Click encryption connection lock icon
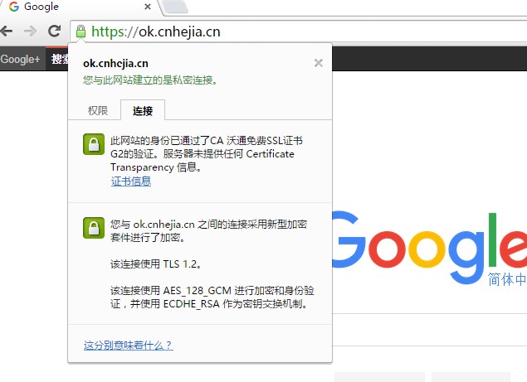This screenshot has height=382, width=527. coord(94,228)
